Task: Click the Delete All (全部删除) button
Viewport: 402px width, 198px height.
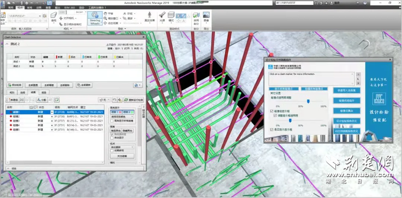Action: click(x=65, y=85)
